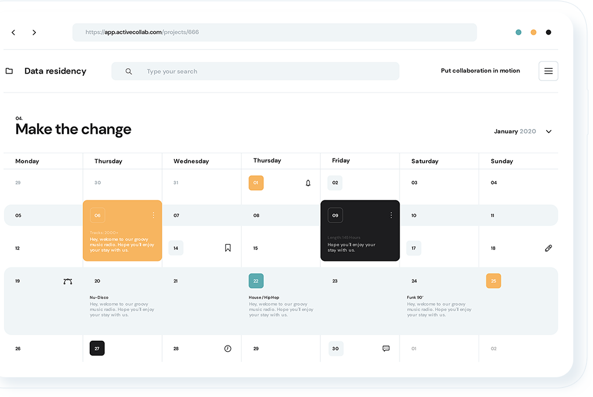
Task: Open the hamburger menu button
Action: [548, 71]
